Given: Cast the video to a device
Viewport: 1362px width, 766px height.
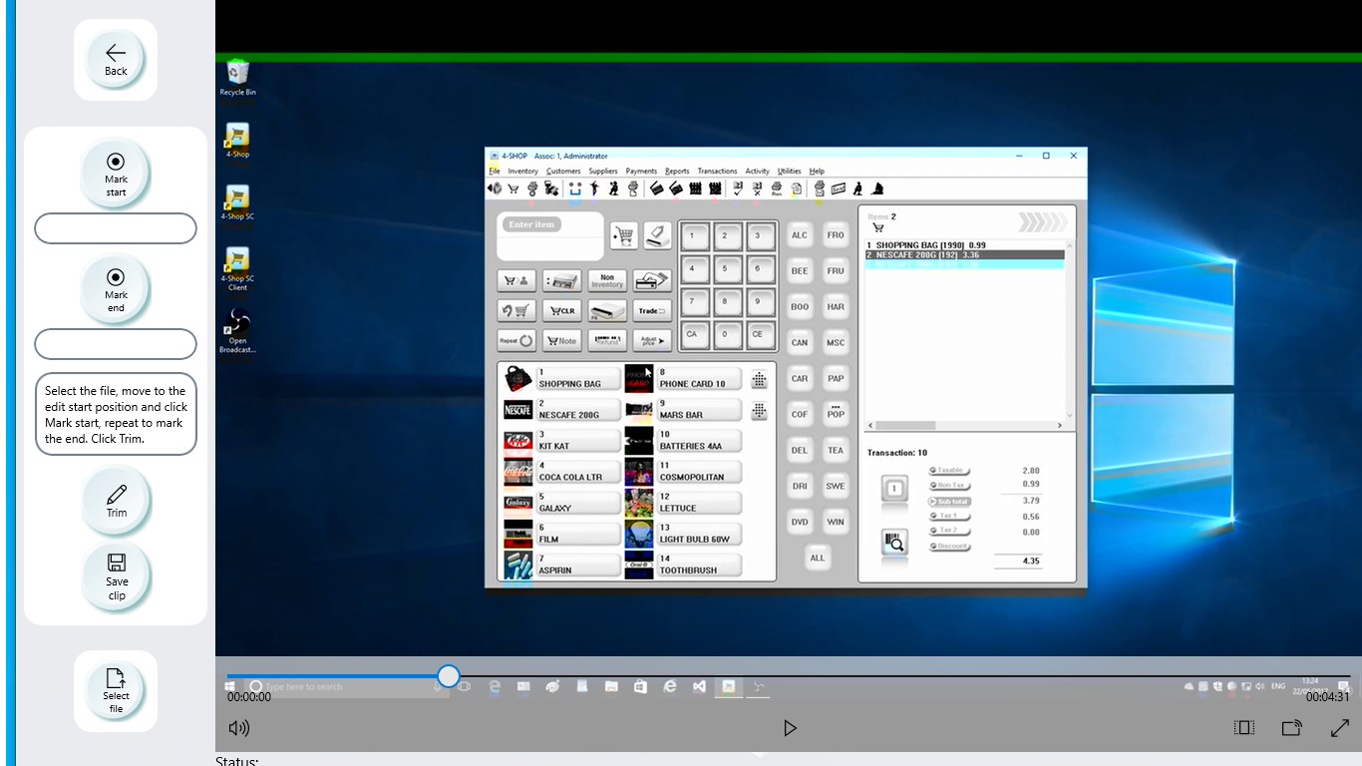Looking at the screenshot, I should point(1292,728).
